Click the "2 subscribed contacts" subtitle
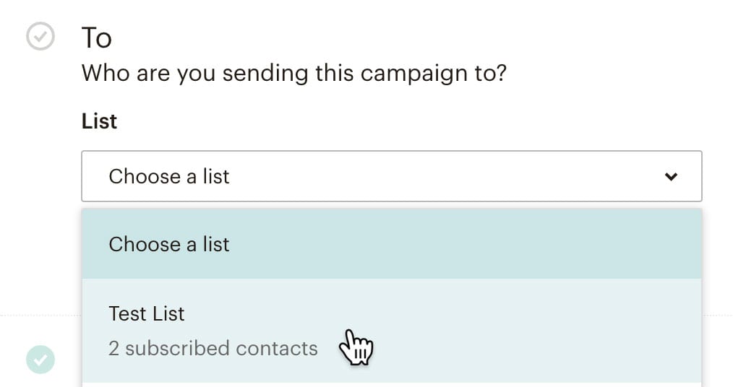The height and width of the screenshot is (387, 733). [213, 348]
